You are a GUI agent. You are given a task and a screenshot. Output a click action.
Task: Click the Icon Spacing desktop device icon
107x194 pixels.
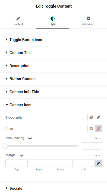[x=30, y=138]
